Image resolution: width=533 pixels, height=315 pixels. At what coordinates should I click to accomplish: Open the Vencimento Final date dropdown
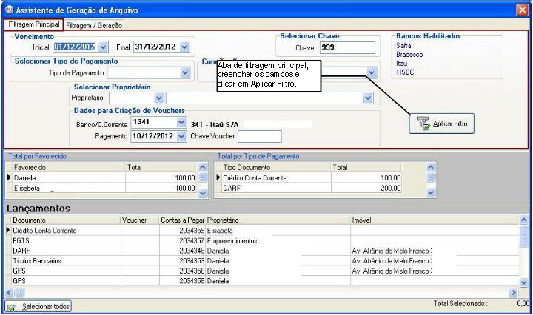coord(184,47)
